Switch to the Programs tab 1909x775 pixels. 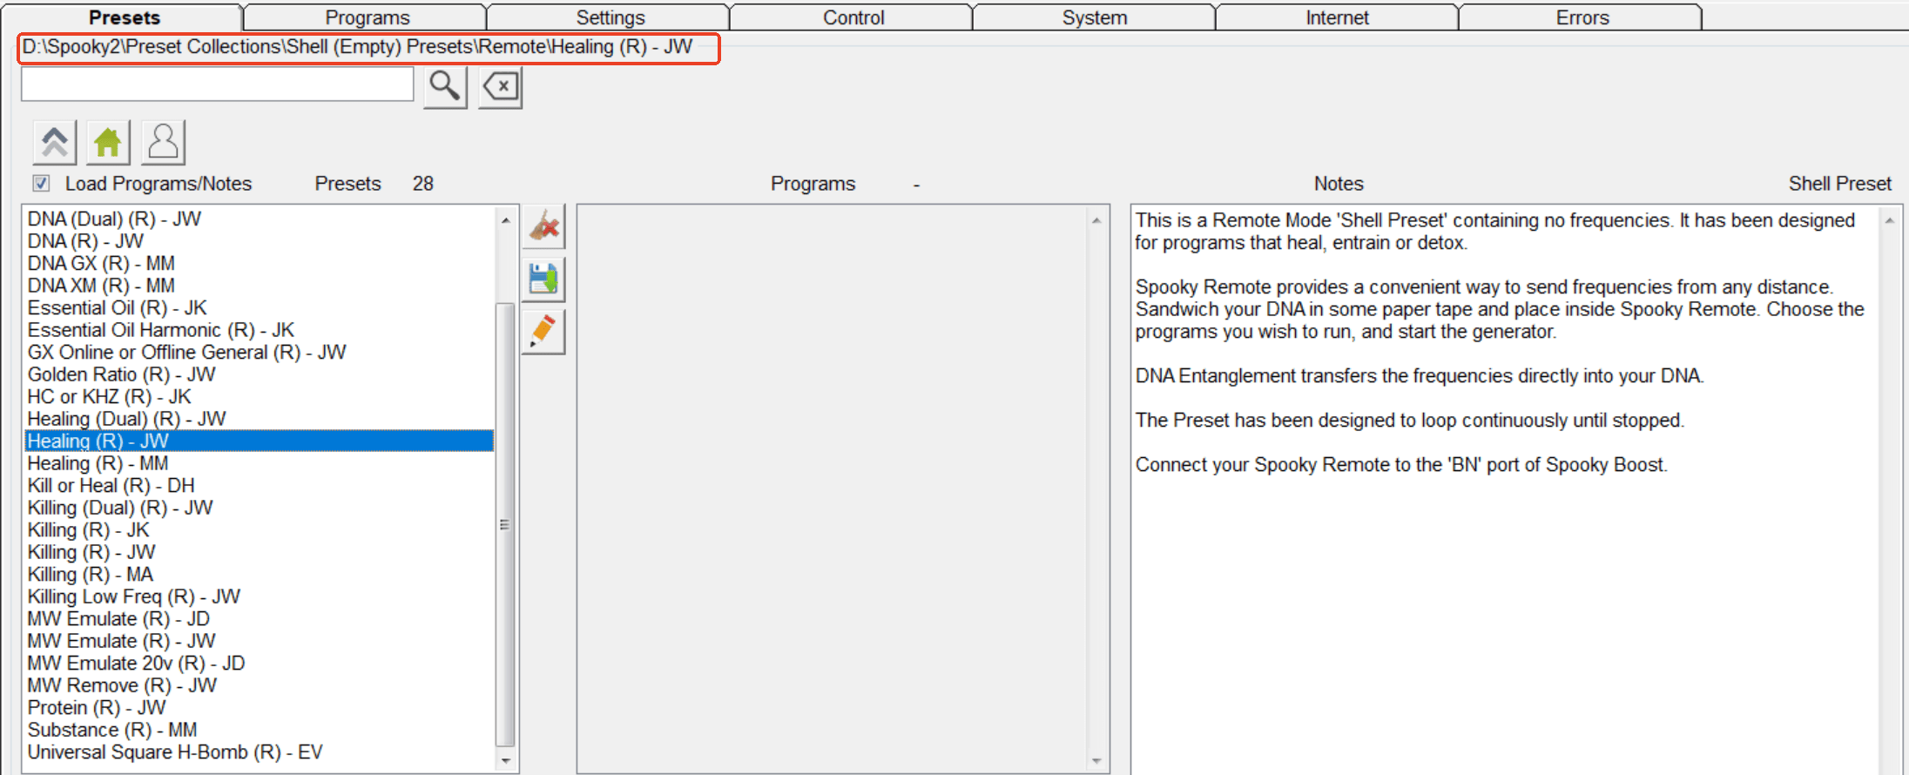(x=367, y=17)
